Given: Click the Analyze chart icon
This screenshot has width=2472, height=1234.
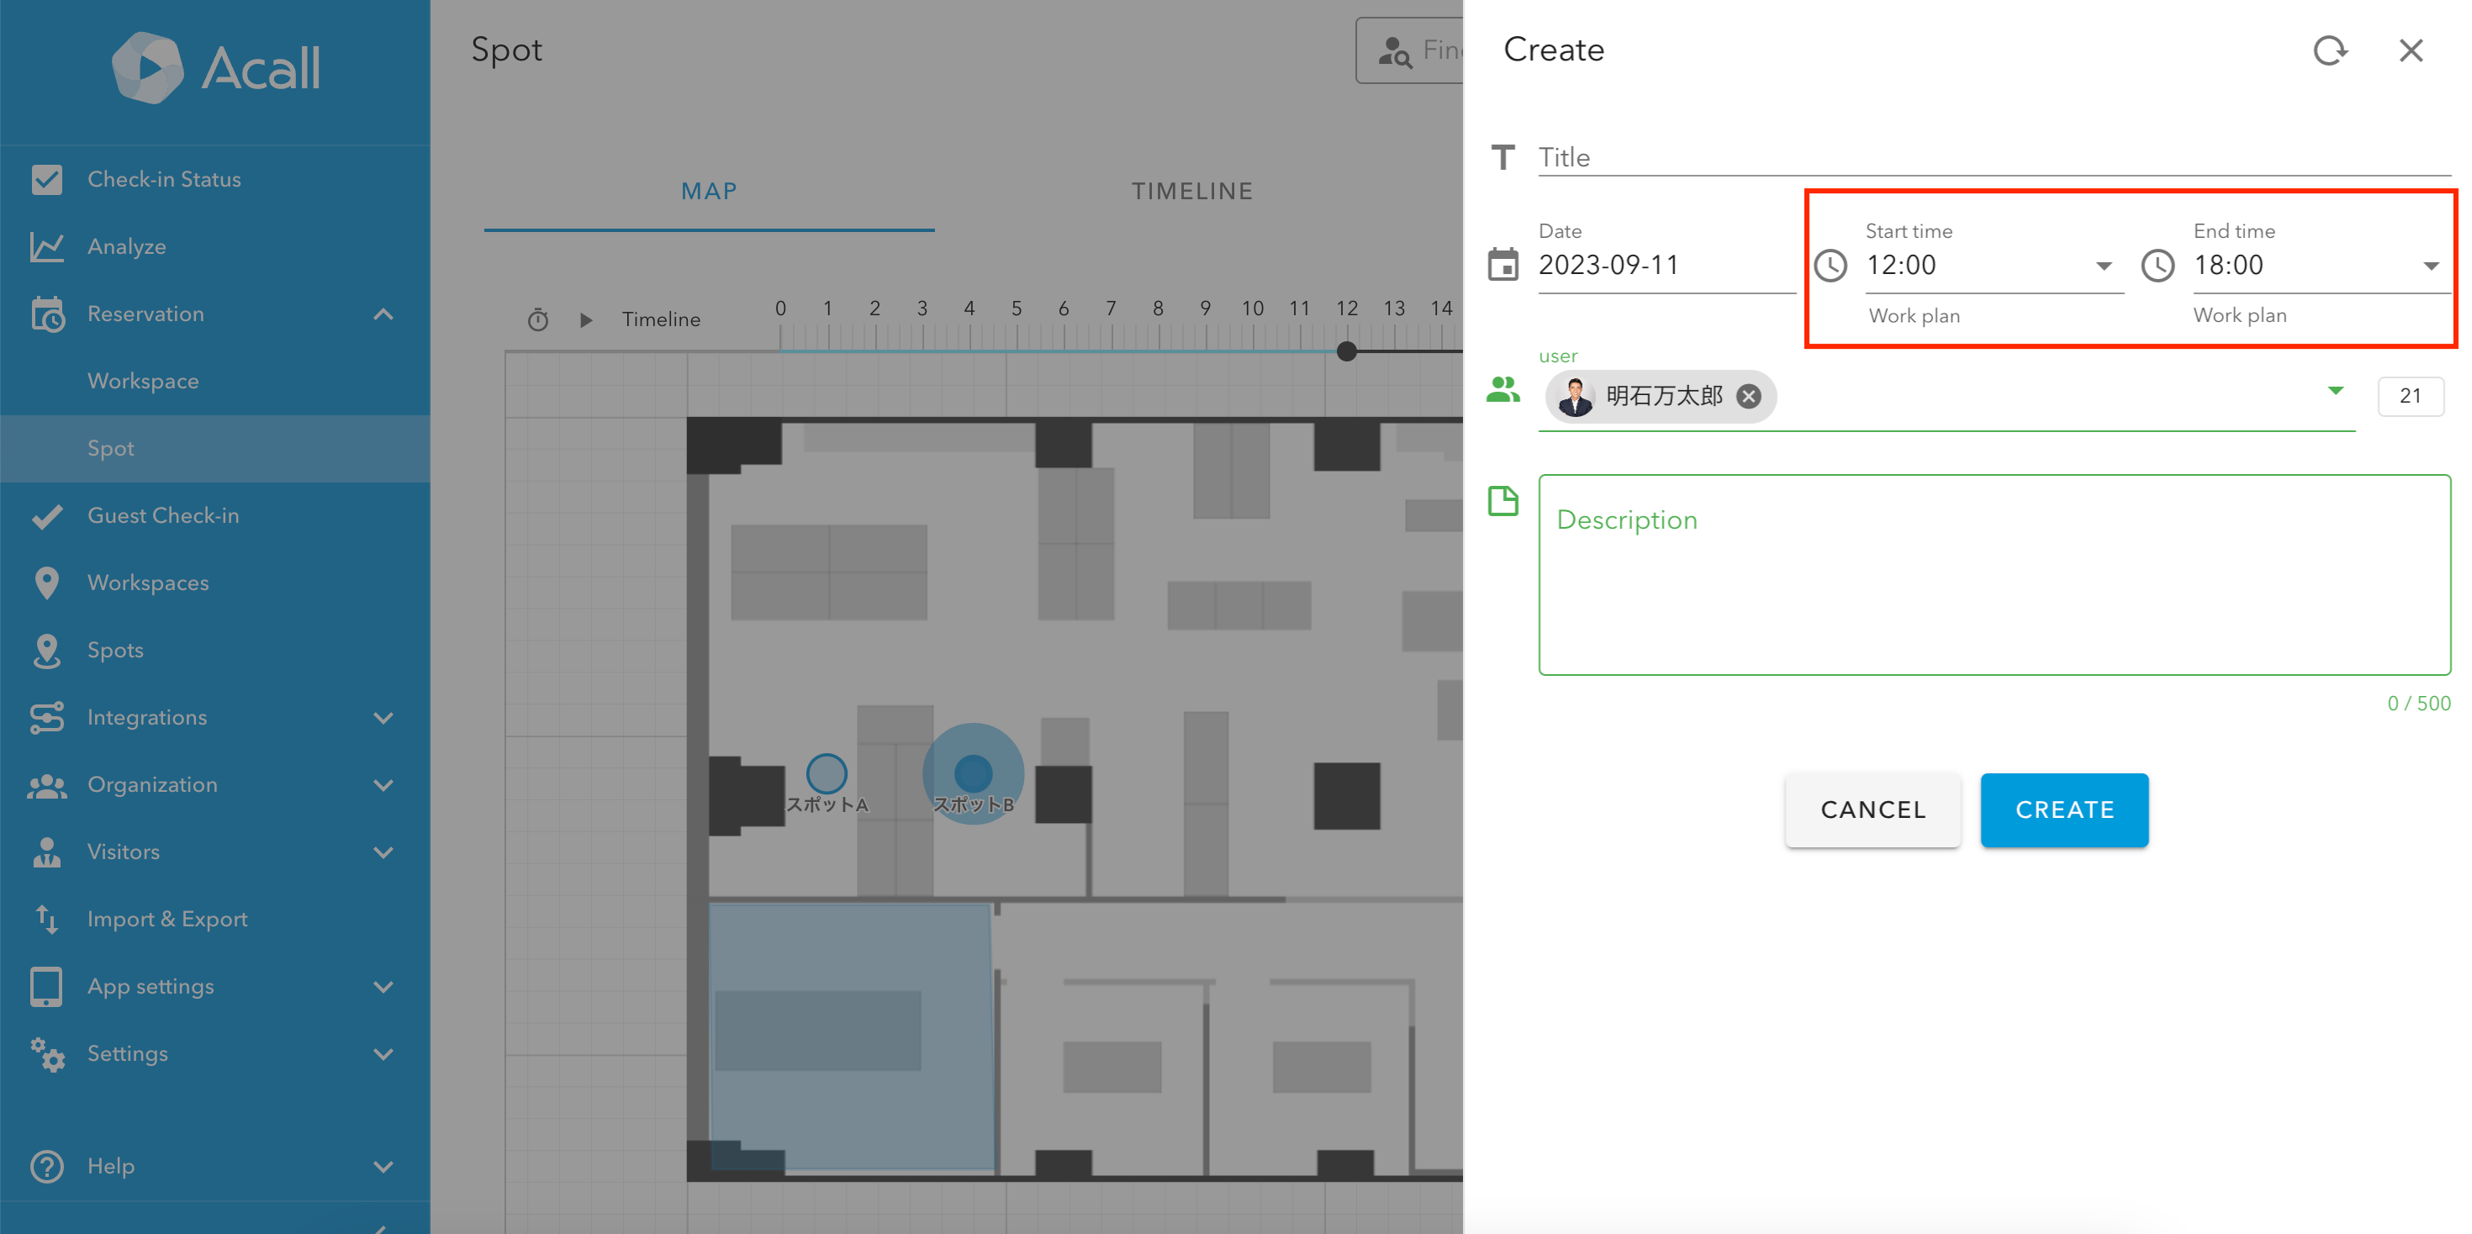Looking at the screenshot, I should coord(46,246).
